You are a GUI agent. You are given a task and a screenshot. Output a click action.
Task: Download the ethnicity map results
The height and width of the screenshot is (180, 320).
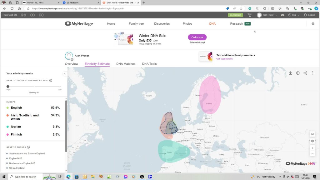click(290, 73)
